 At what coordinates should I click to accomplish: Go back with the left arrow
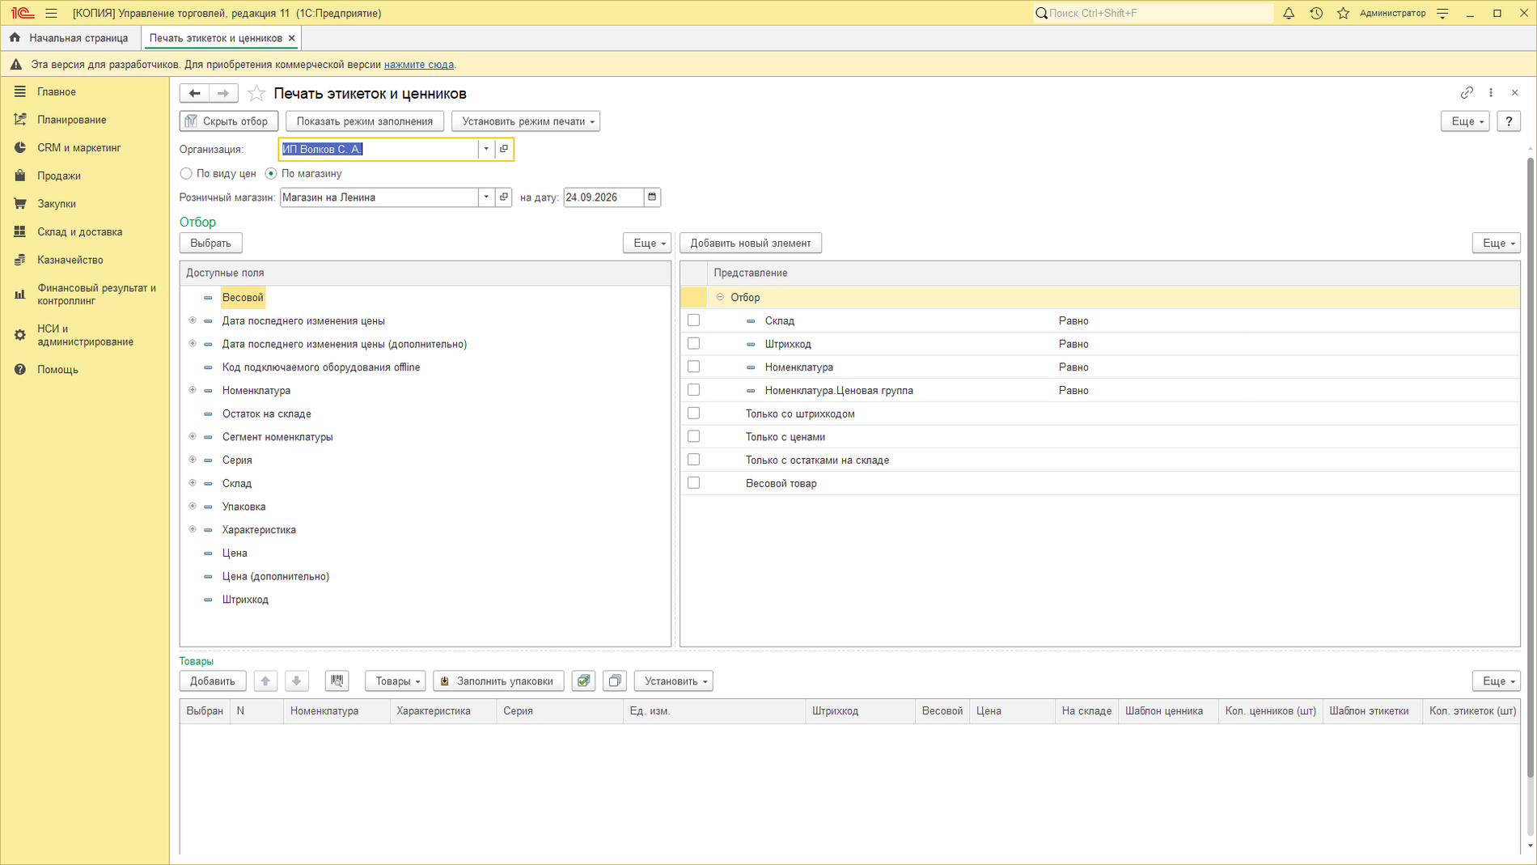tap(194, 94)
